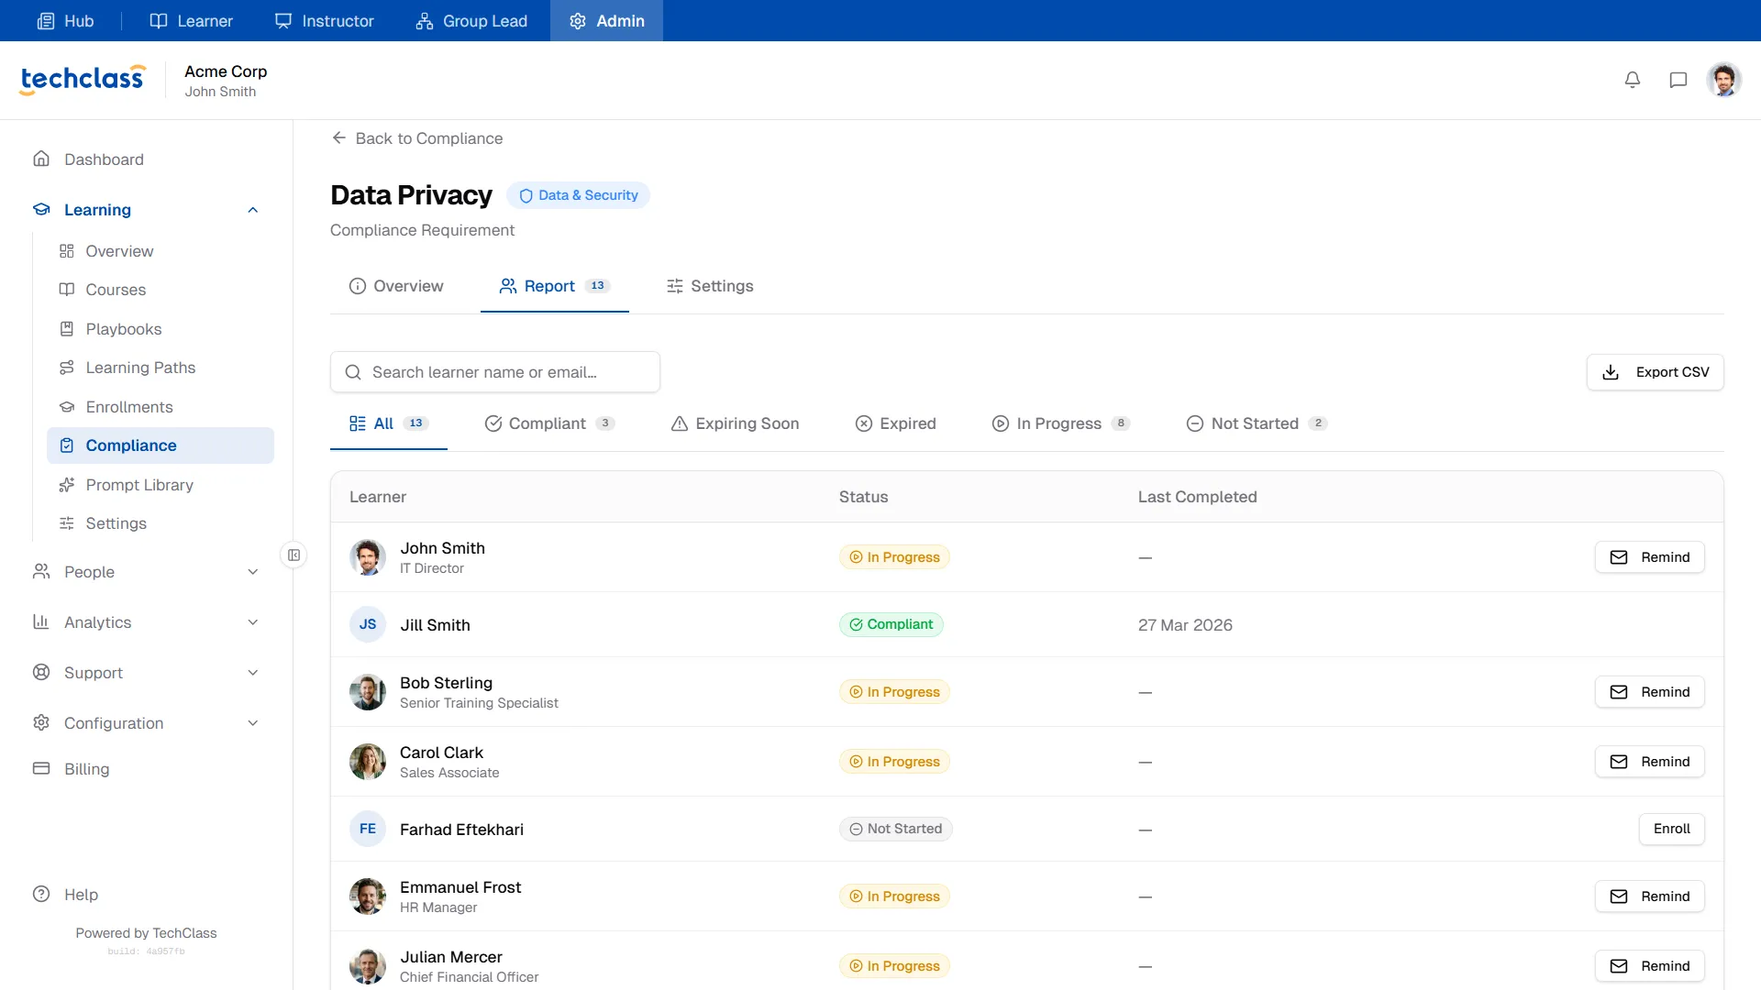1761x990 pixels.
Task: Open the notifications bell
Action: click(x=1633, y=80)
